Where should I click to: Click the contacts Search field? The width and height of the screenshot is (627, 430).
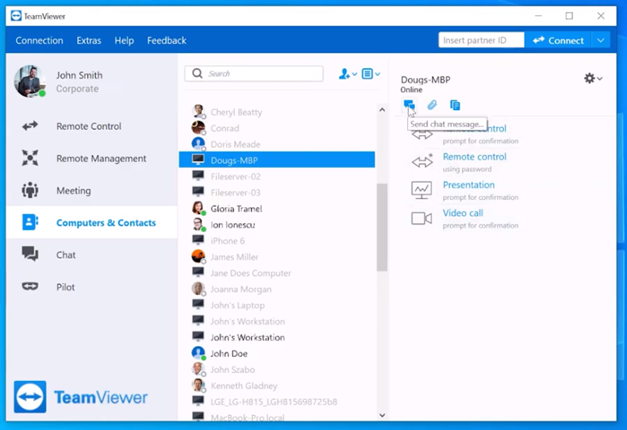(x=254, y=74)
